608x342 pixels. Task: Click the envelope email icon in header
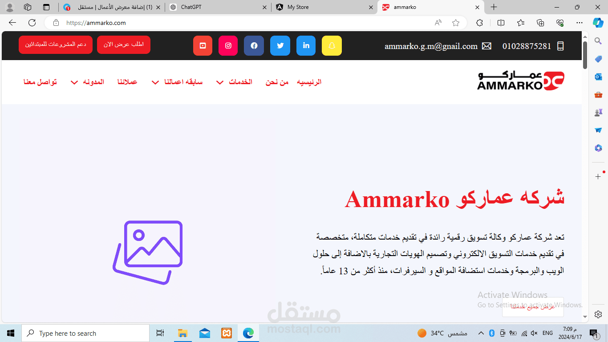(486, 46)
